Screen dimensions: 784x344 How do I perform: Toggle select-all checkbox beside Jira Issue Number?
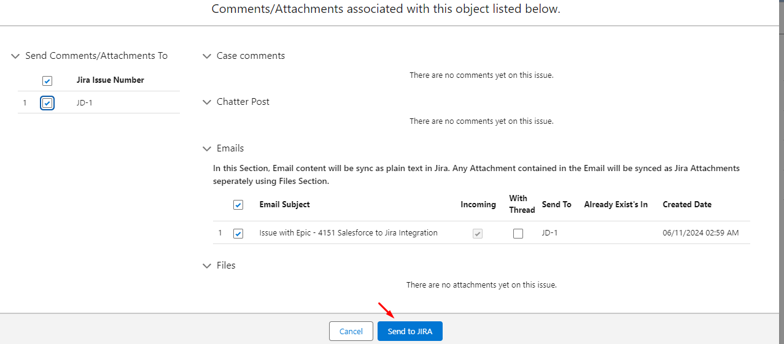pos(47,81)
